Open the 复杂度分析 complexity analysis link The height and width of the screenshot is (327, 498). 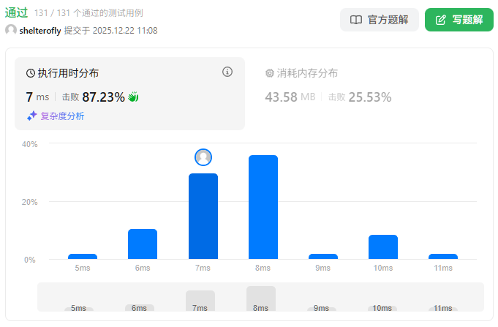62,116
